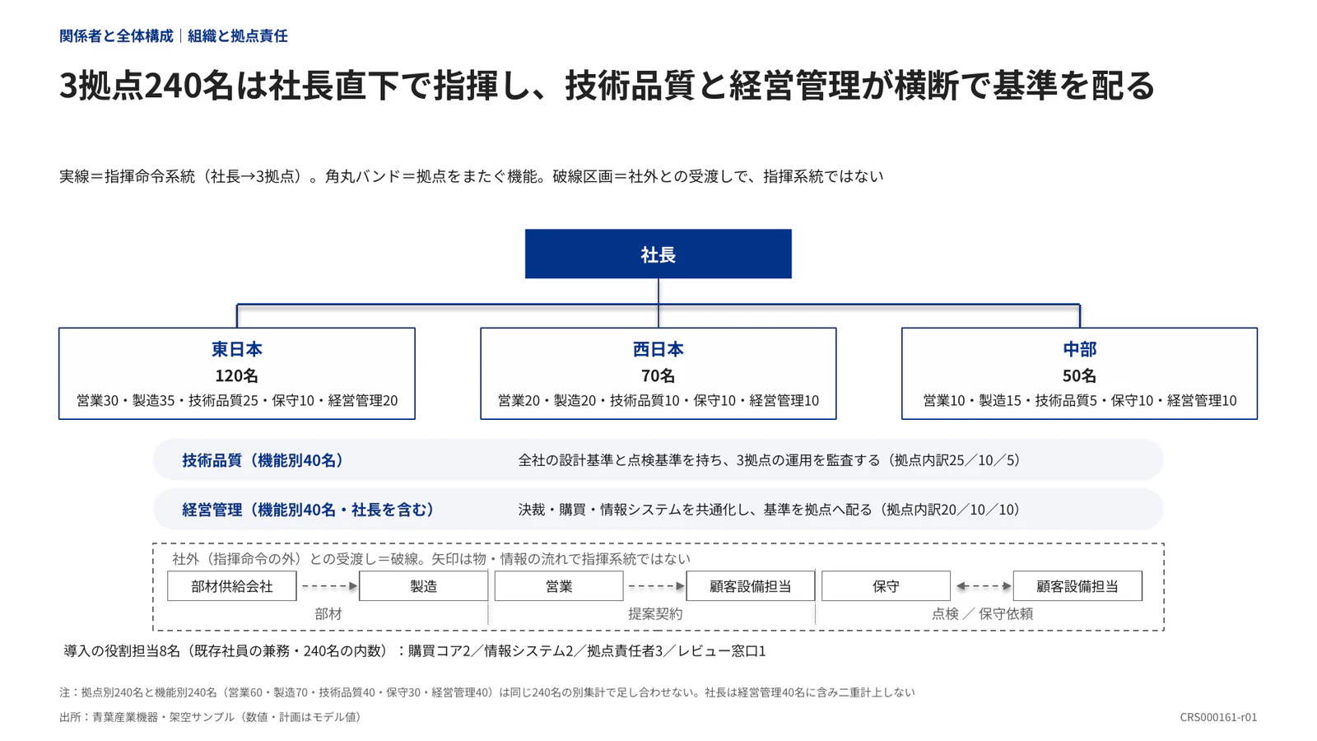1317x741 pixels.
Task: Click the 出所：青葉産業機器 source line
Action: pos(212,717)
